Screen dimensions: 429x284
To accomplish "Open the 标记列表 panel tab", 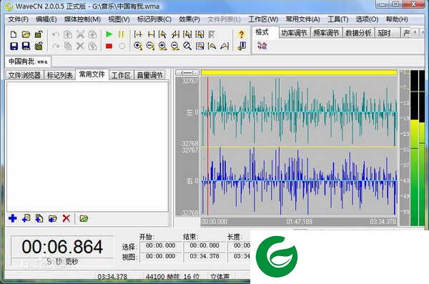I will pos(59,75).
